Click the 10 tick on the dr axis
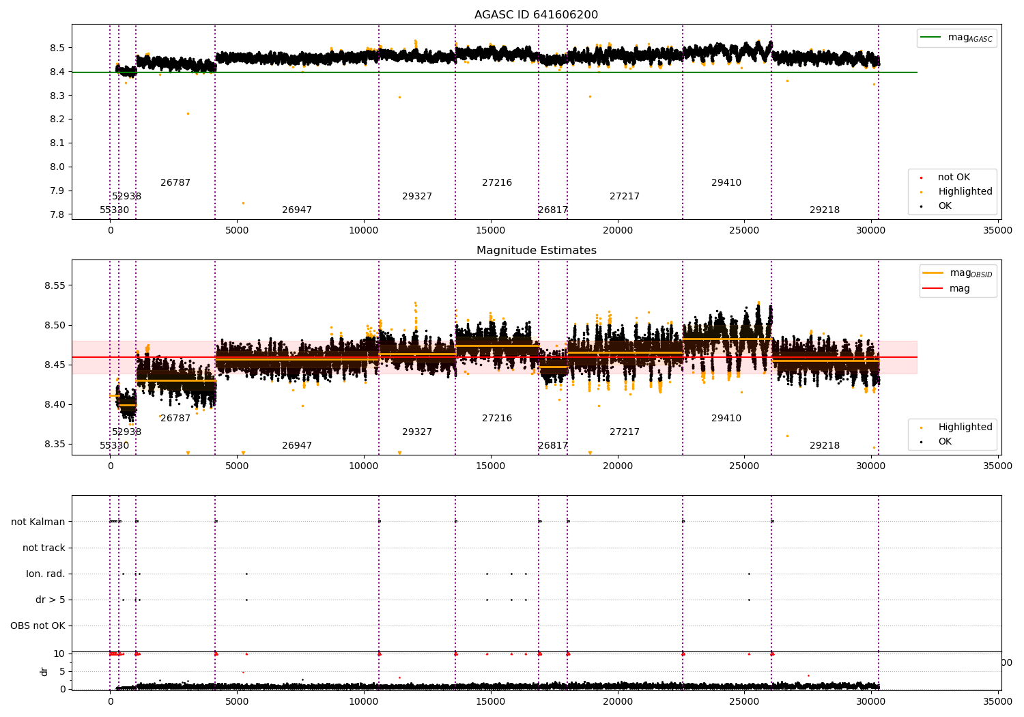The width and height of the screenshot is (1024, 717). pos(59,653)
